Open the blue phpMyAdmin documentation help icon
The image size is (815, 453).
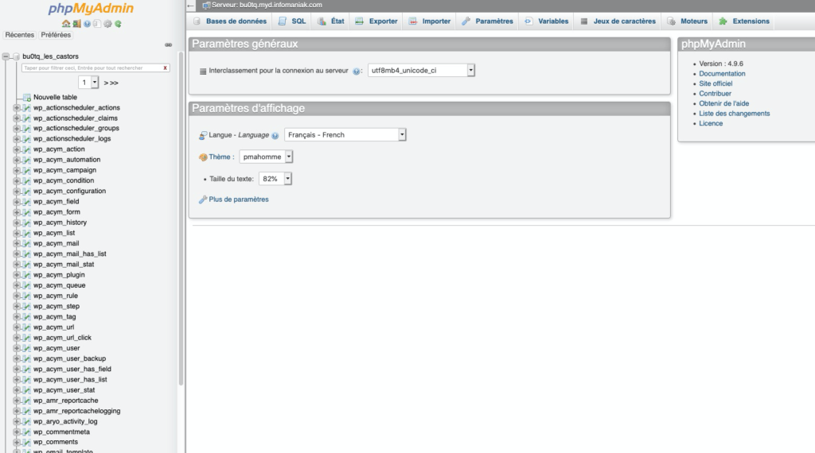[88, 24]
